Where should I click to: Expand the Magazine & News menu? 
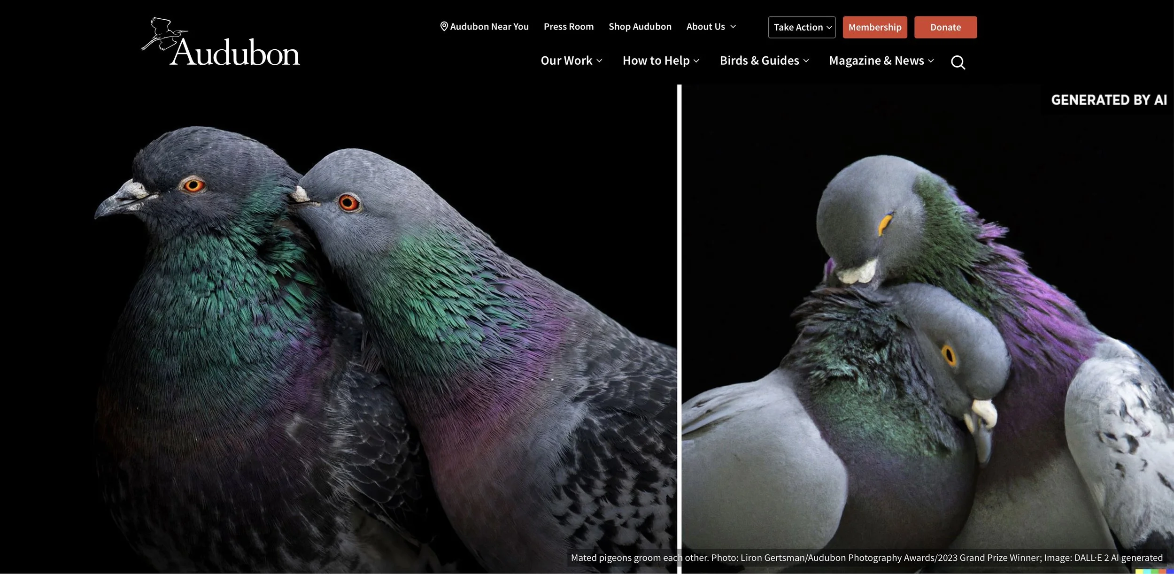881,61
